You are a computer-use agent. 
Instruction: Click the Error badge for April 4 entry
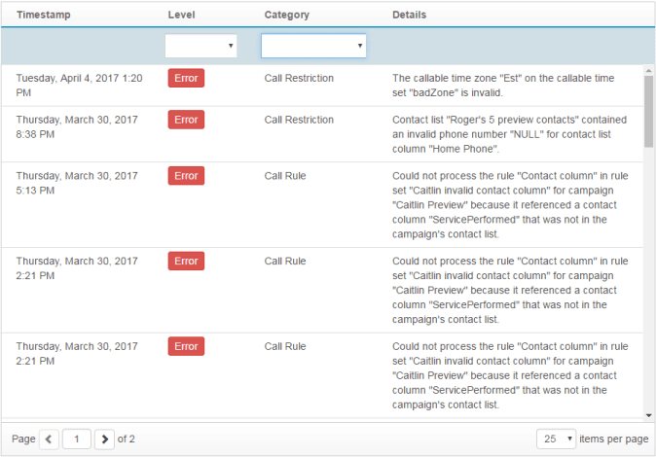click(x=186, y=79)
